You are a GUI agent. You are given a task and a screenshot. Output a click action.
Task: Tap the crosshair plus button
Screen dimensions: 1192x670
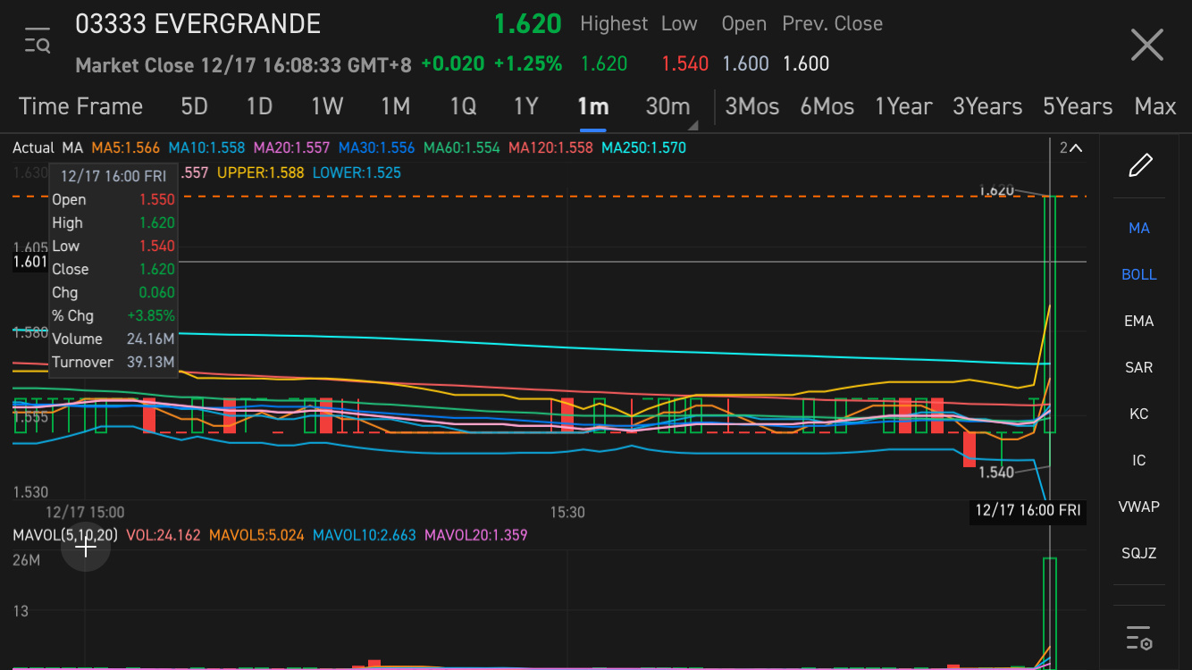(86, 548)
